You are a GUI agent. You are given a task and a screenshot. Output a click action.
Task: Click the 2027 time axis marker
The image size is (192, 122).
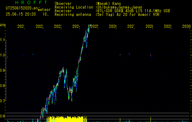click(131, 26)
